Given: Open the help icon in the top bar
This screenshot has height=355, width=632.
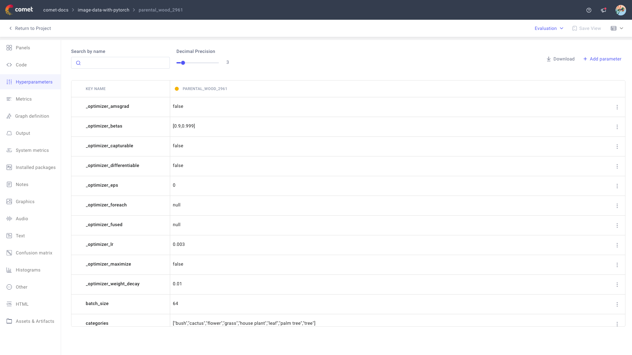Looking at the screenshot, I should pos(589,10).
